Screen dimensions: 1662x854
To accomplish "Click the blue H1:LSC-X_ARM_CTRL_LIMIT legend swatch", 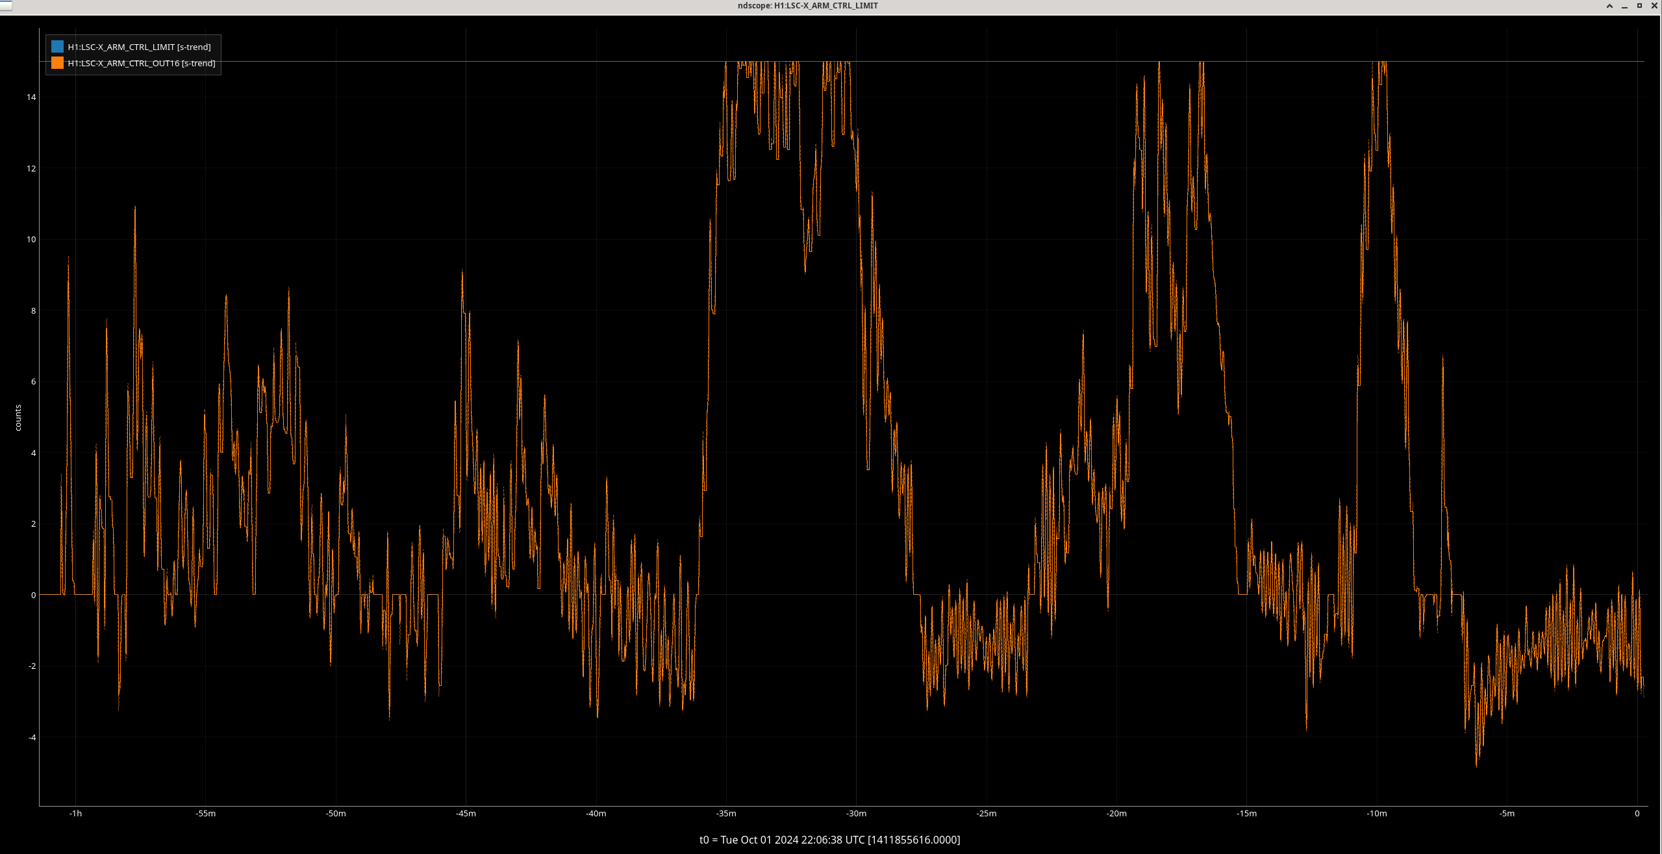I will (x=57, y=47).
